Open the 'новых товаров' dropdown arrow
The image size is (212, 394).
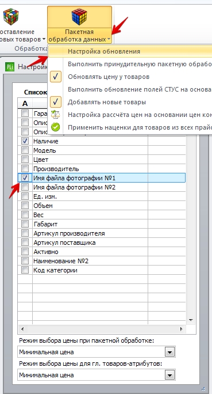pos(44,39)
